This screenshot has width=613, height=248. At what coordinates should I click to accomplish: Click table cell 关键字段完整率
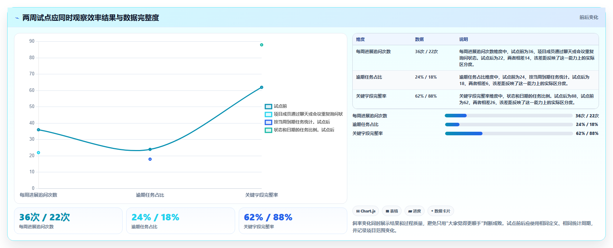[371, 96]
